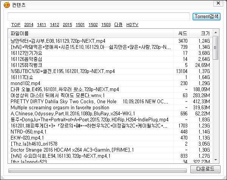Select the 낭만닥터+김사부.E08 row
The height and width of the screenshot is (180, 227).
(110, 41)
